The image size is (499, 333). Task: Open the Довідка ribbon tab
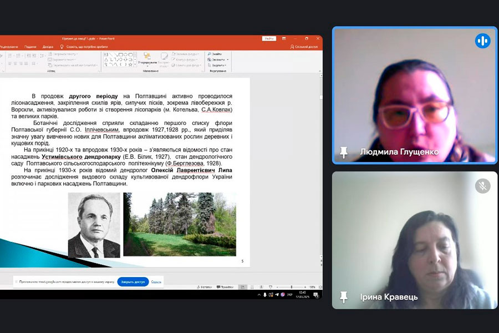click(x=48, y=47)
